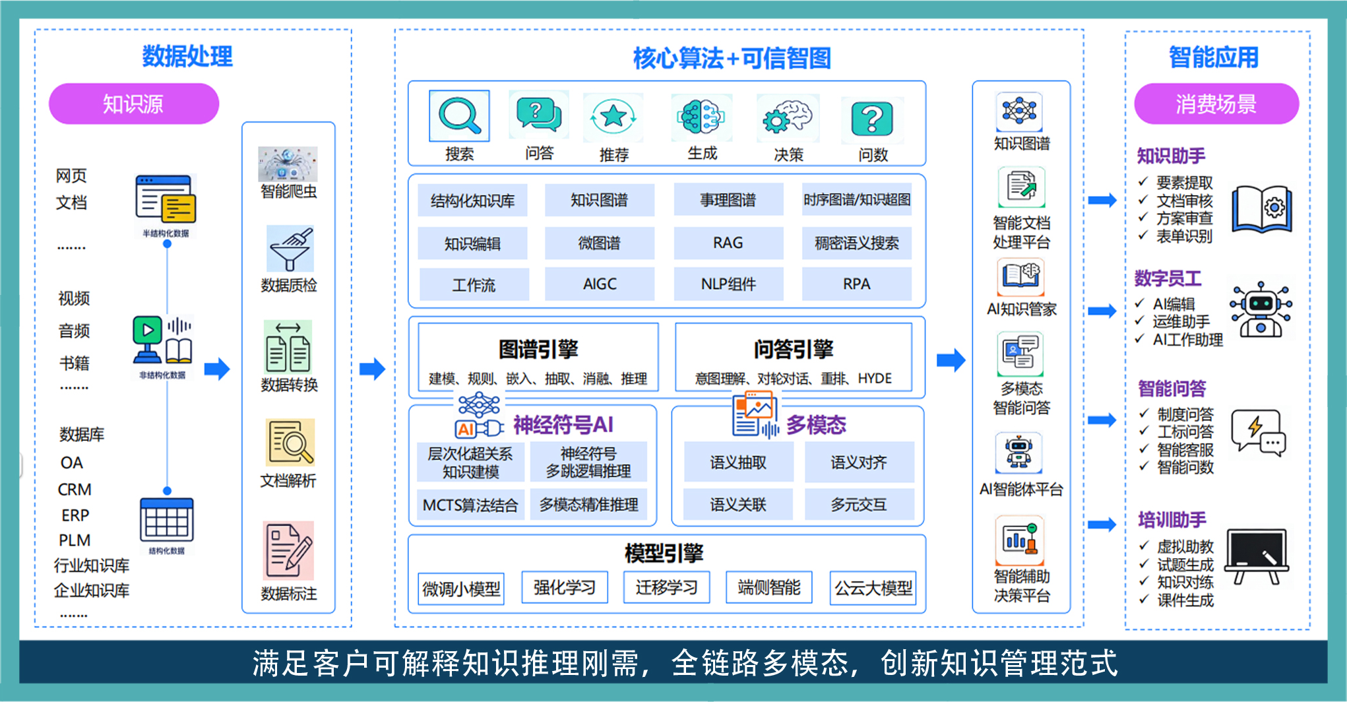Select the RAG block

(728, 243)
